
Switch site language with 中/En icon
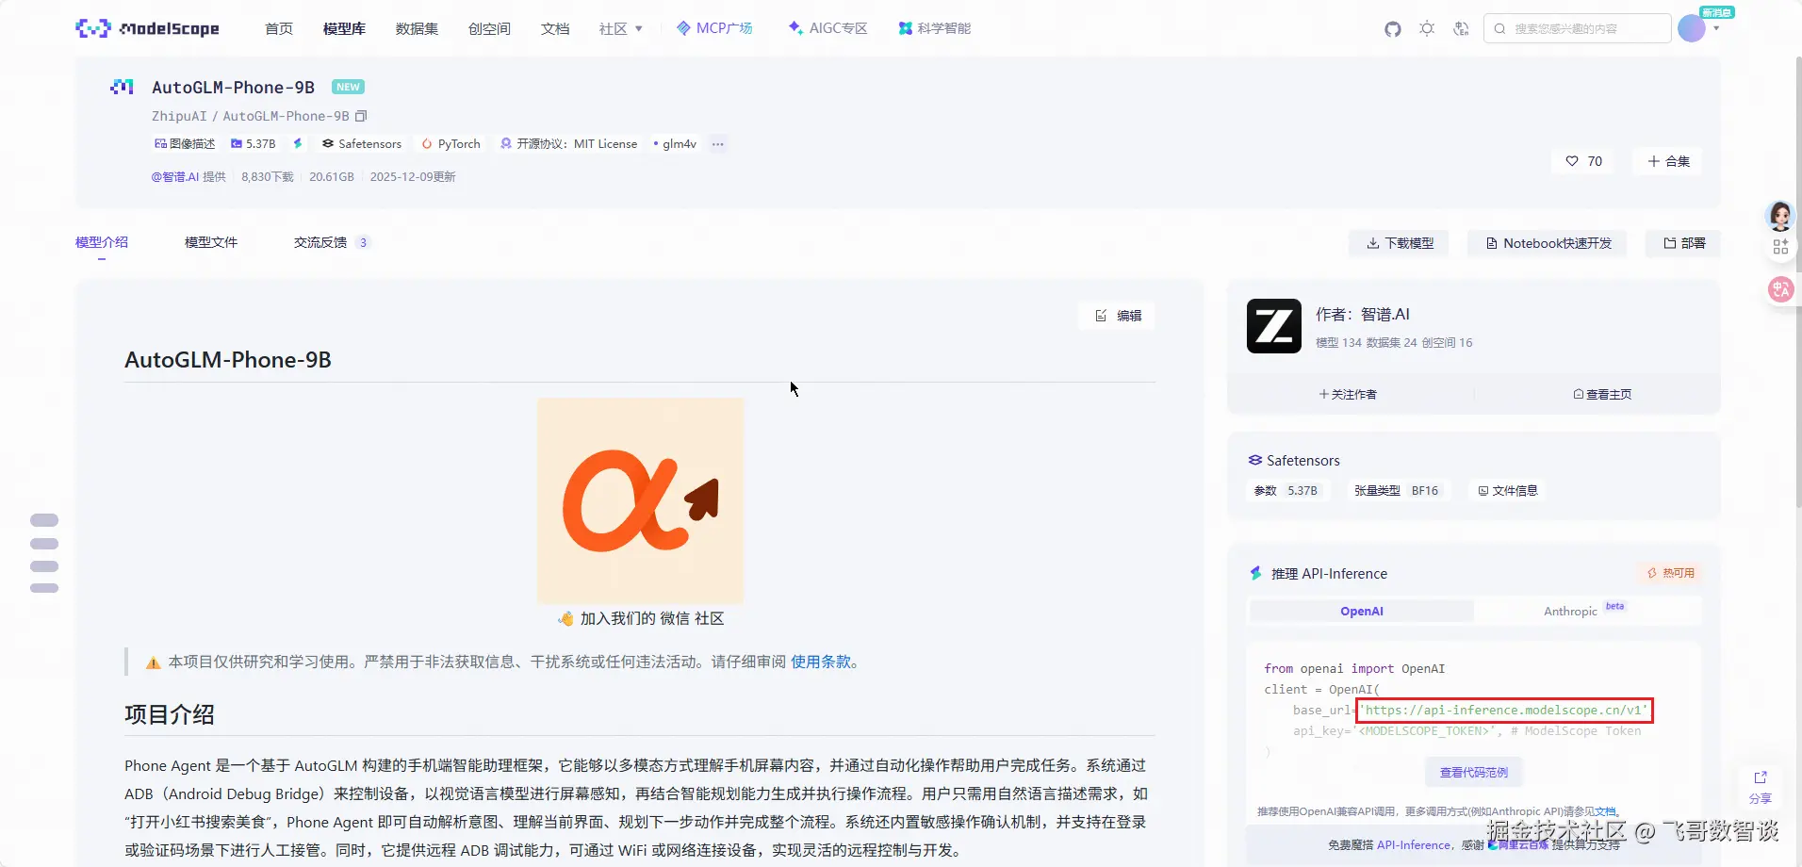click(1461, 29)
